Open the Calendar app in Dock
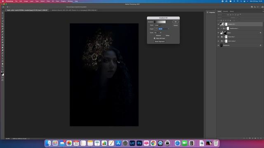 [76, 143]
